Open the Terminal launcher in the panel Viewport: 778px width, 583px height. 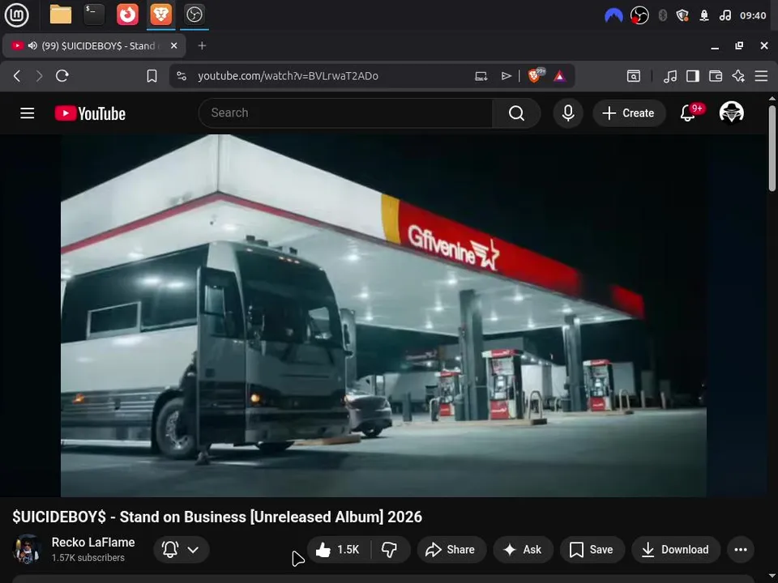pos(94,15)
